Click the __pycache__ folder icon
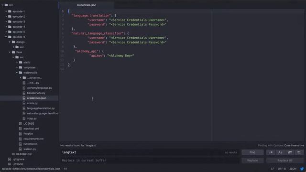The image size is (306, 172). [x=24, y=77]
